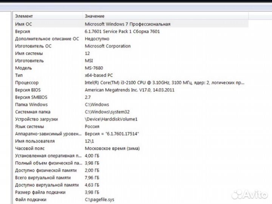Select the "Версия SMBIOS" row
This screenshot has width=272, height=204.
[x=131, y=97]
